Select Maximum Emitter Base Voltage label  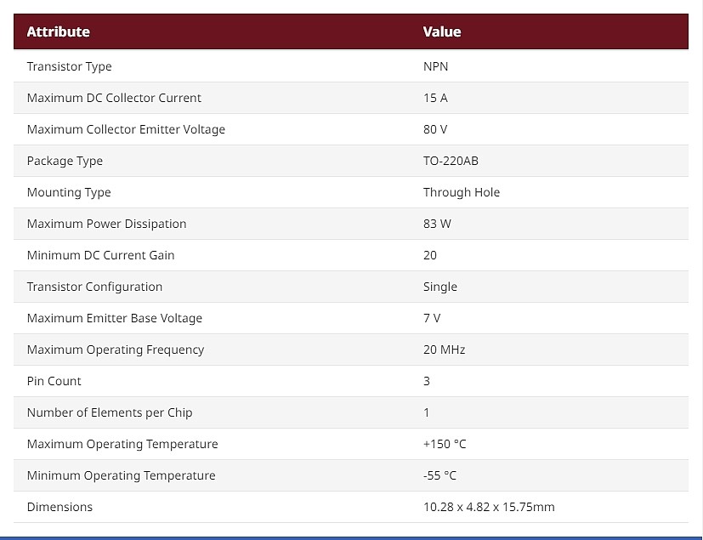click(x=114, y=318)
